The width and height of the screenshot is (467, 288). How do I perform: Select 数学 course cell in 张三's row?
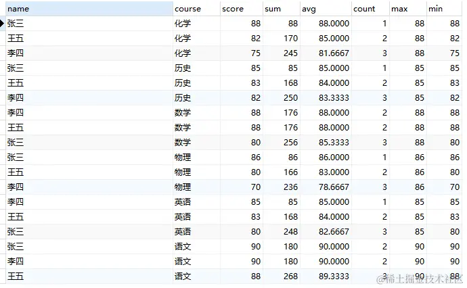tap(196, 143)
